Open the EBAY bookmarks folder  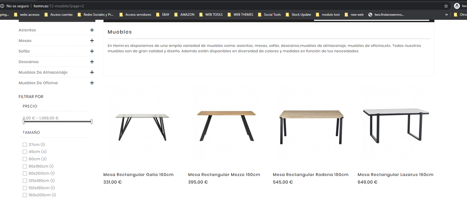[x=163, y=15]
